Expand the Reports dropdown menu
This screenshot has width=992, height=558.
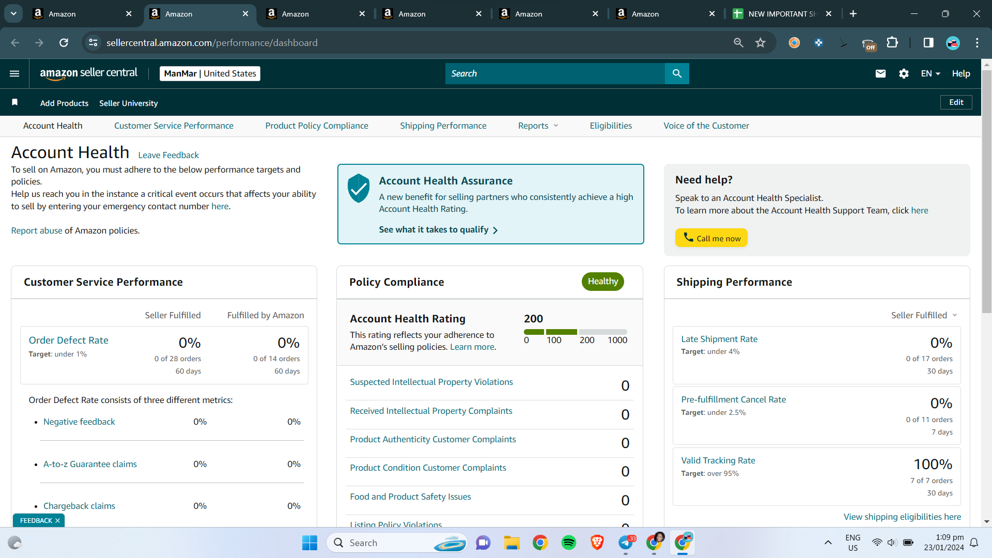pyautogui.click(x=538, y=126)
